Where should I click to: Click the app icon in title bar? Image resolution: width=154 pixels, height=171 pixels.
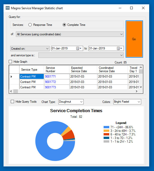coord(7,8)
